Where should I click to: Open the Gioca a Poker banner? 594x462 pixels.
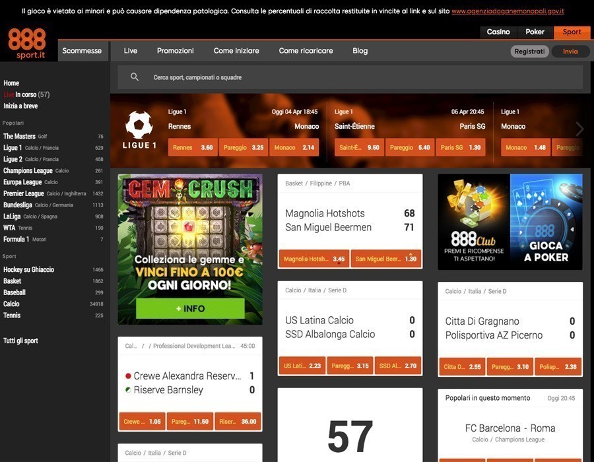546,222
